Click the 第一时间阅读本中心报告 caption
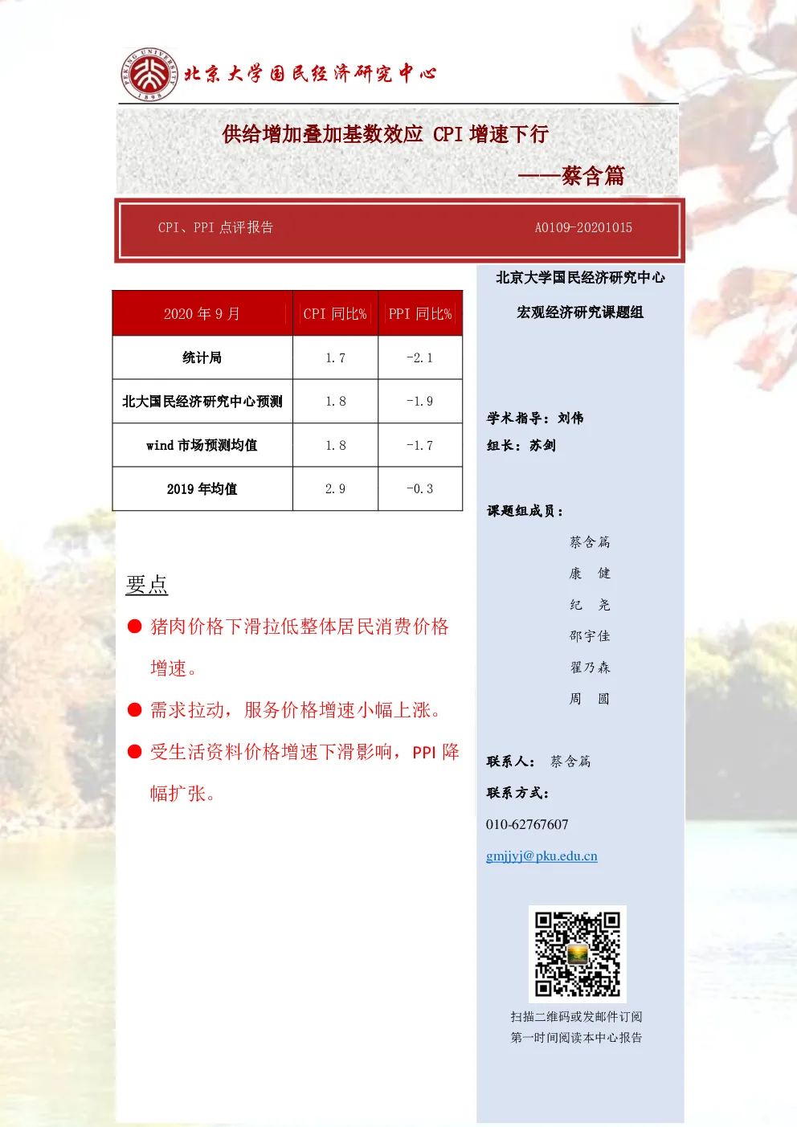The image size is (797, 1127). pyautogui.click(x=577, y=1038)
